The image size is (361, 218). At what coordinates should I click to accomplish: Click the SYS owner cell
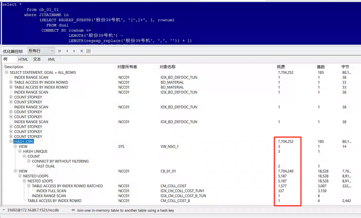121,146
